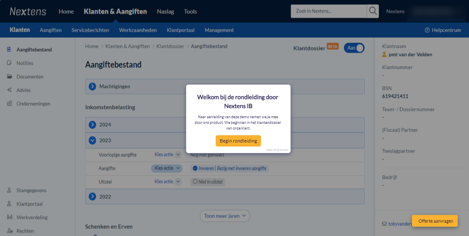This screenshot has width=469, height=236.
Task: Go to Klantdossier breadcrumb link
Action: pos(170,47)
